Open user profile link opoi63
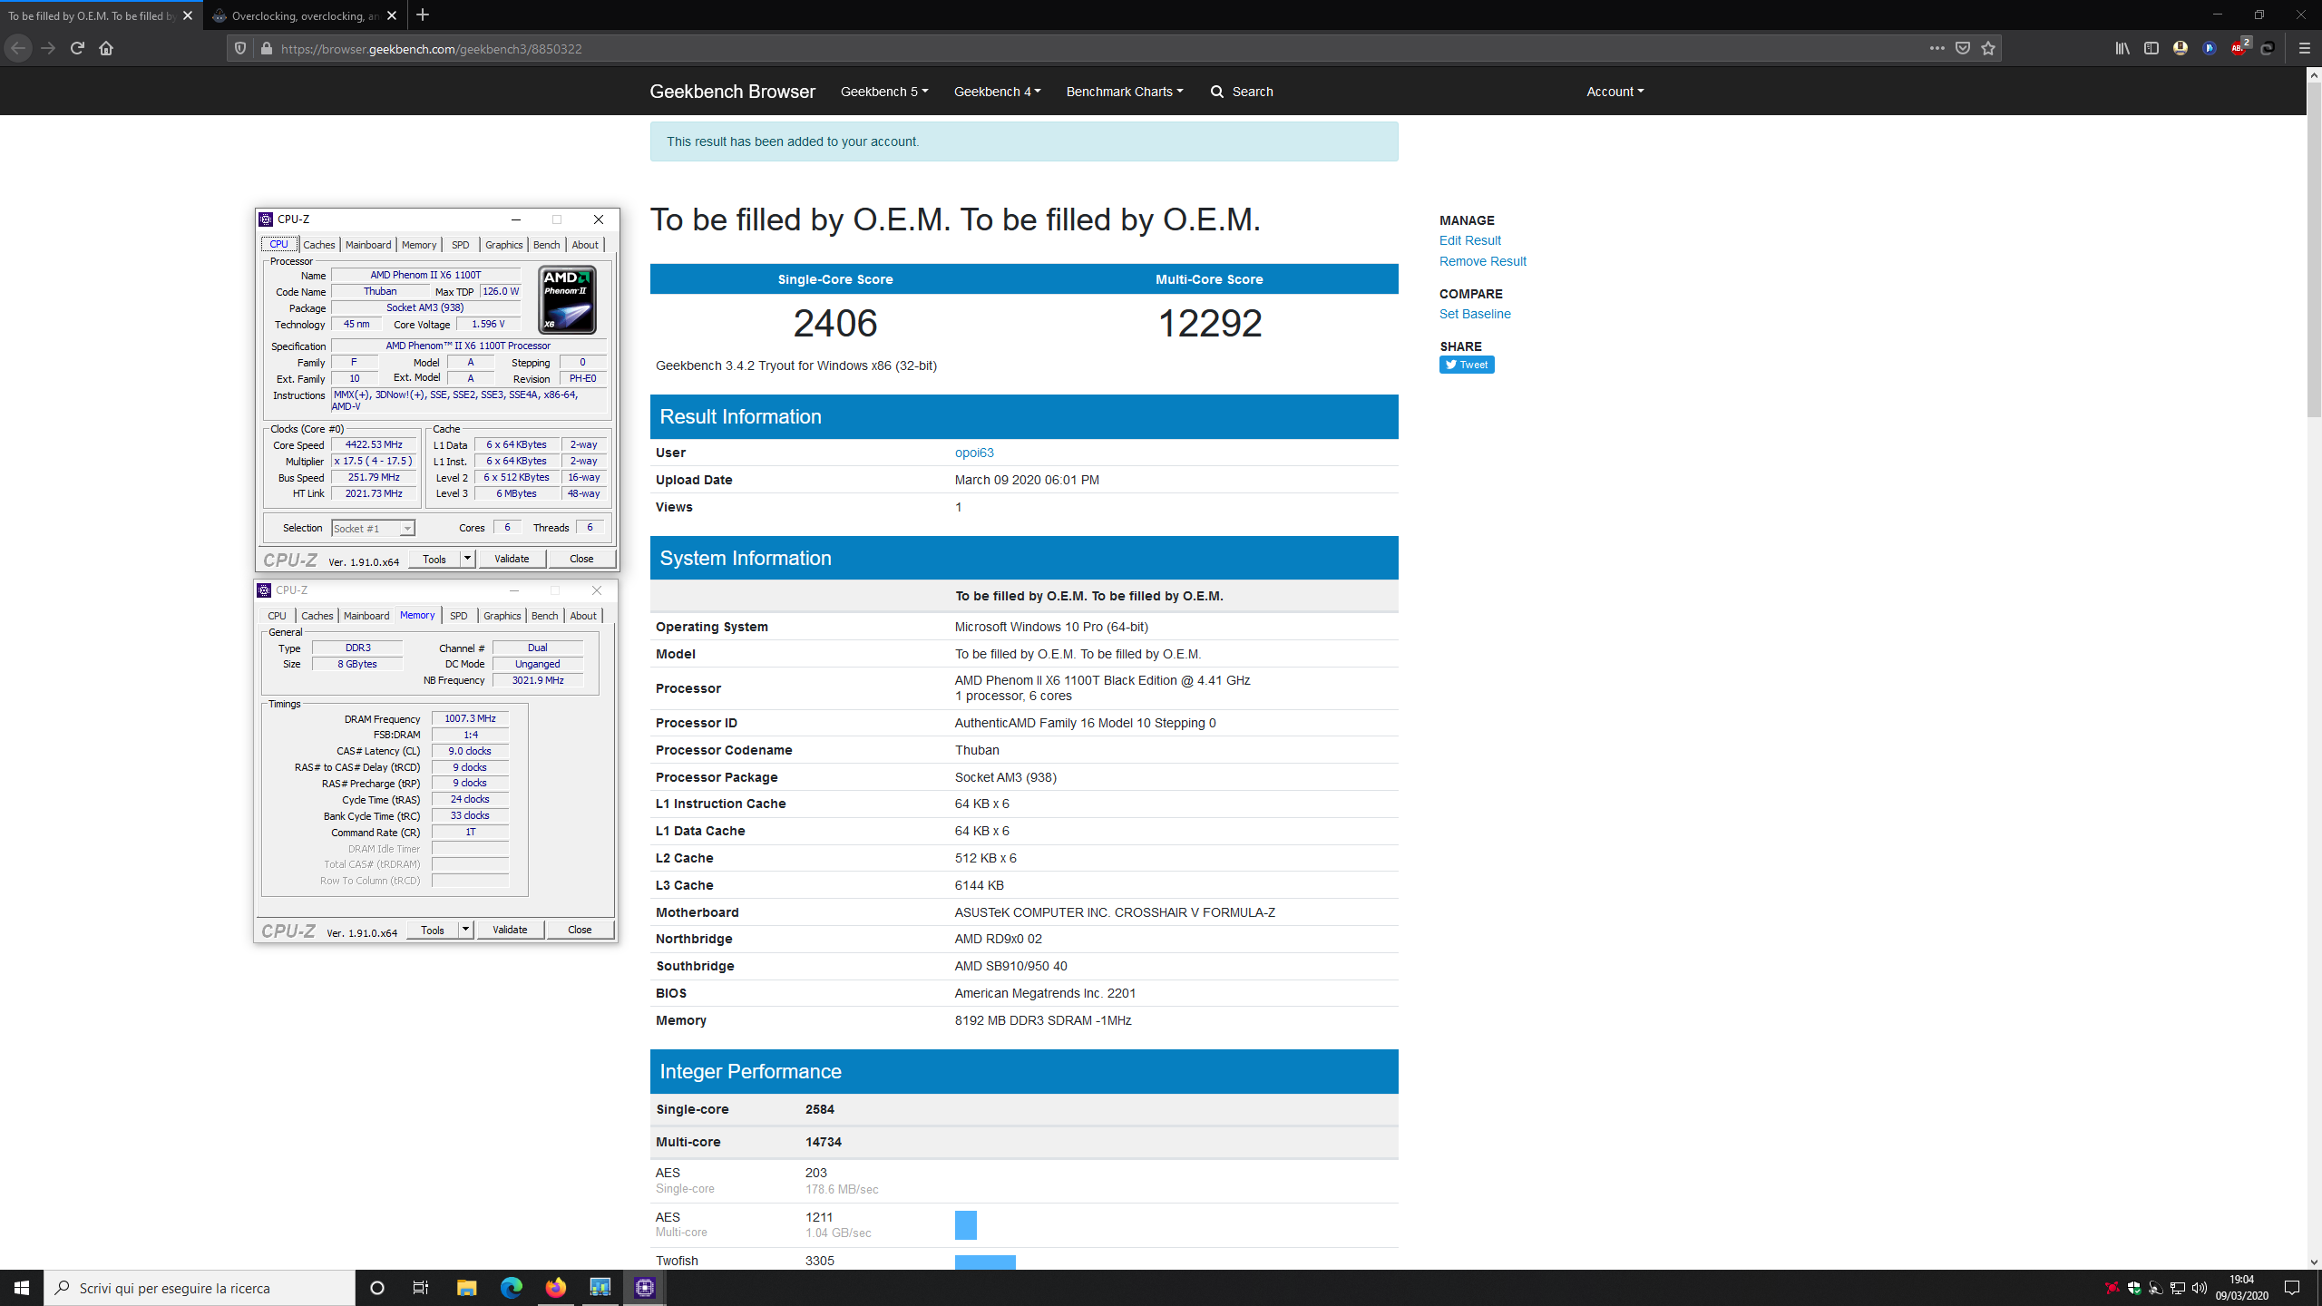The width and height of the screenshot is (2322, 1306). pyautogui.click(x=974, y=453)
